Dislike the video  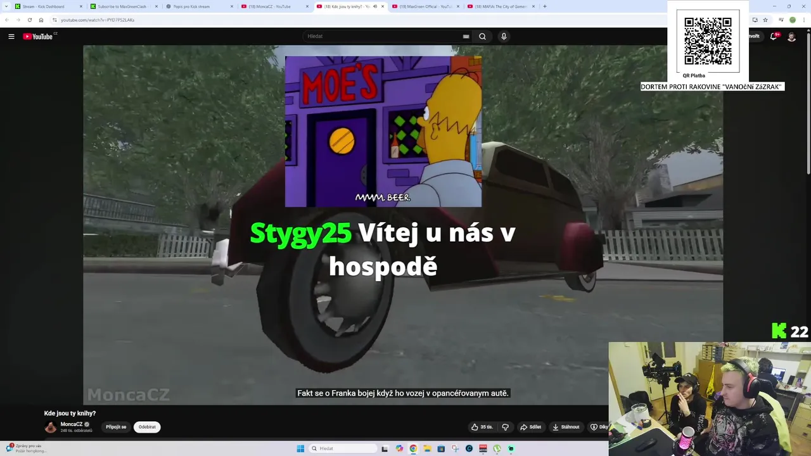(505, 427)
